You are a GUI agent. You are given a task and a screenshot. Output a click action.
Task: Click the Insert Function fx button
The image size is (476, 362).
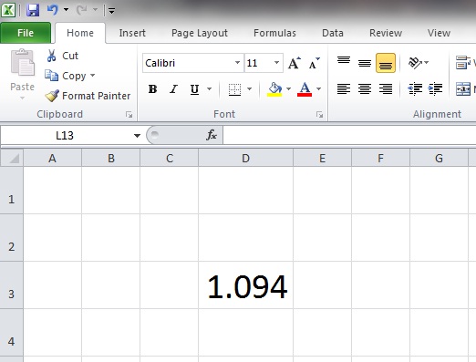pyautogui.click(x=212, y=135)
